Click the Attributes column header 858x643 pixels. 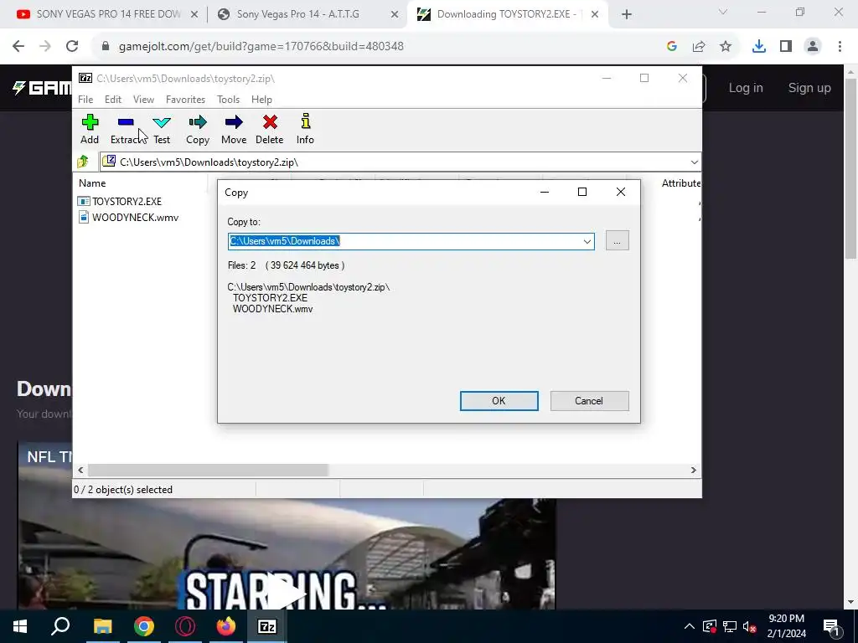(680, 183)
